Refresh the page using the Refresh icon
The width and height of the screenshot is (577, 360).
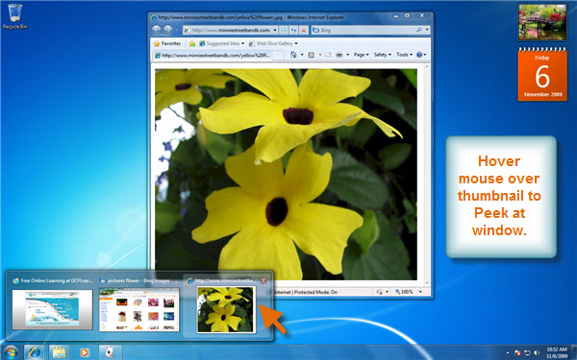pos(293,30)
